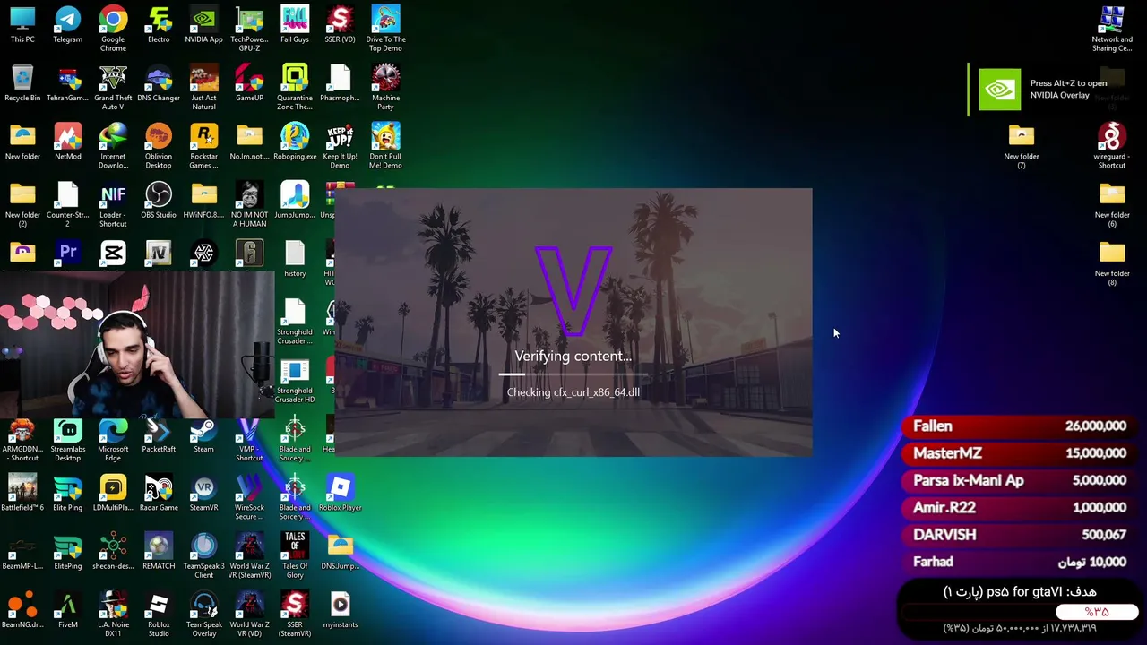
Task: Click the GameUP desktop shortcut
Action: click(x=249, y=83)
